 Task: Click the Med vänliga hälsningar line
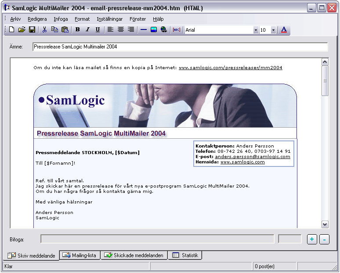point(64,202)
